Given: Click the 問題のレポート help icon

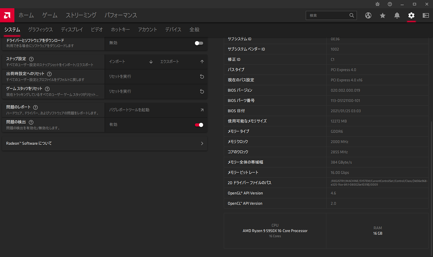Looking at the screenshot, I should coord(36,107).
